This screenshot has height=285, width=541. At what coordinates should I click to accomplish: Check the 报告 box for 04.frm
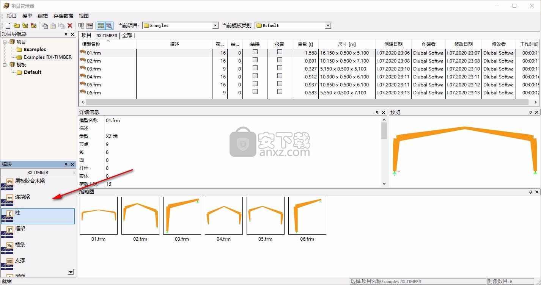(x=280, y=75)
